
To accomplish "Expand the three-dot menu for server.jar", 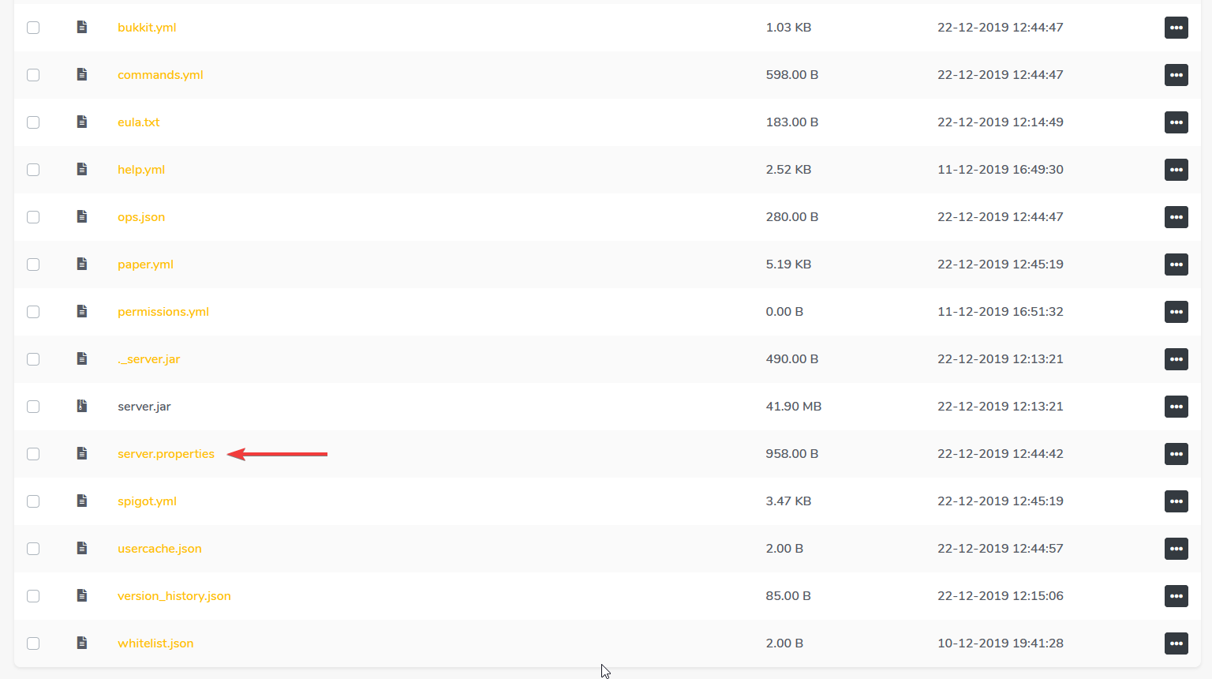I will pyautogui.click(x=1176, y=407).
